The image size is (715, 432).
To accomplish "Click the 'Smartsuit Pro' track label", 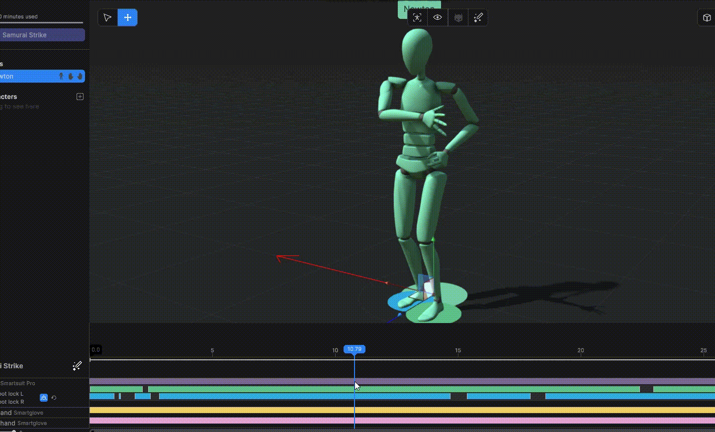I will point(18,383).
